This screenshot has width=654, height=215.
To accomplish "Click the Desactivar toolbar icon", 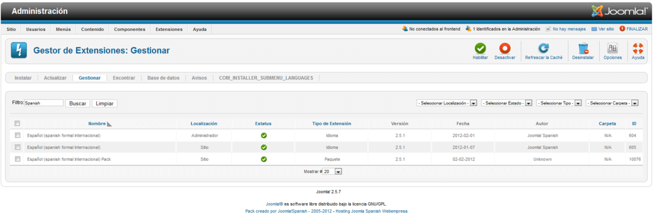I will click(505, 48).
